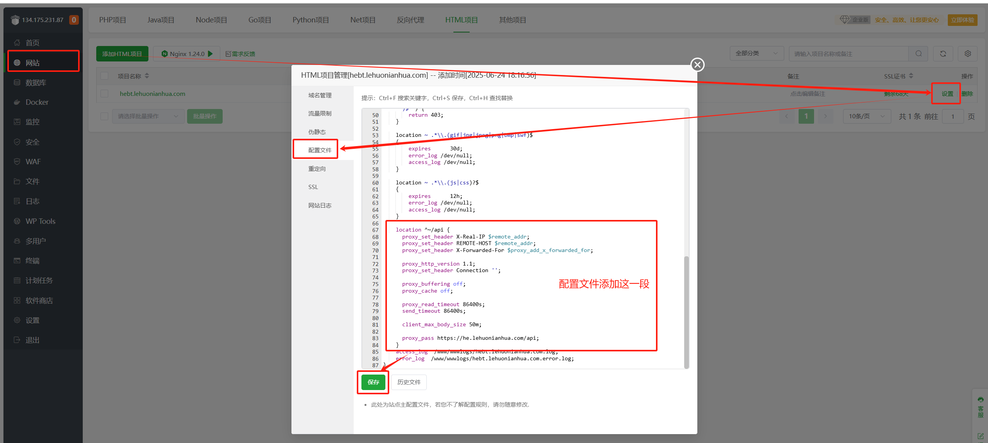Open 重定向 in dialog menu
This screenshot has width=988, height=443.
(317, 169)
